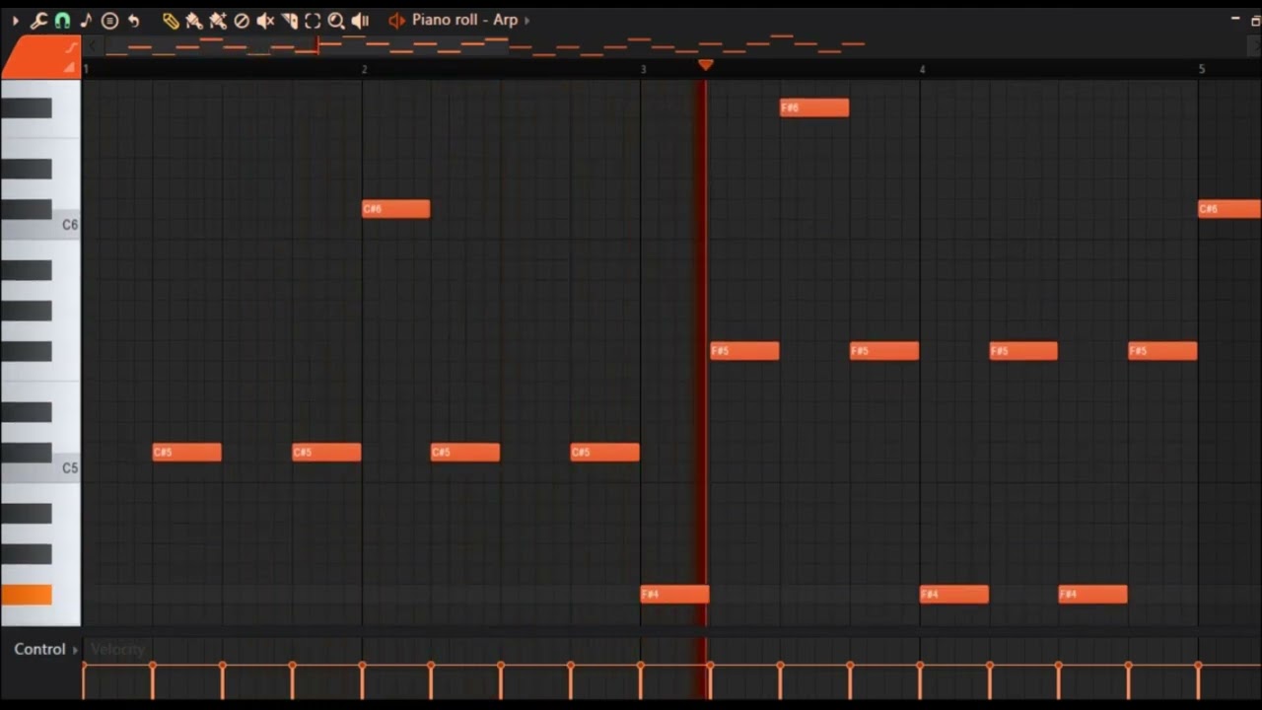Select the paint brush tool

[x=194, y=20]
